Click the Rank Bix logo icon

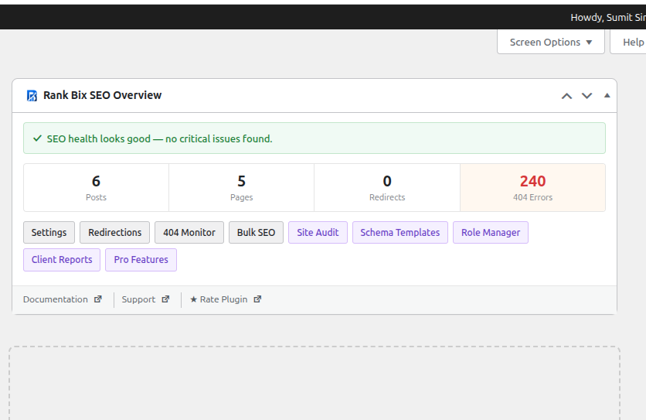[x=32, y=96]
